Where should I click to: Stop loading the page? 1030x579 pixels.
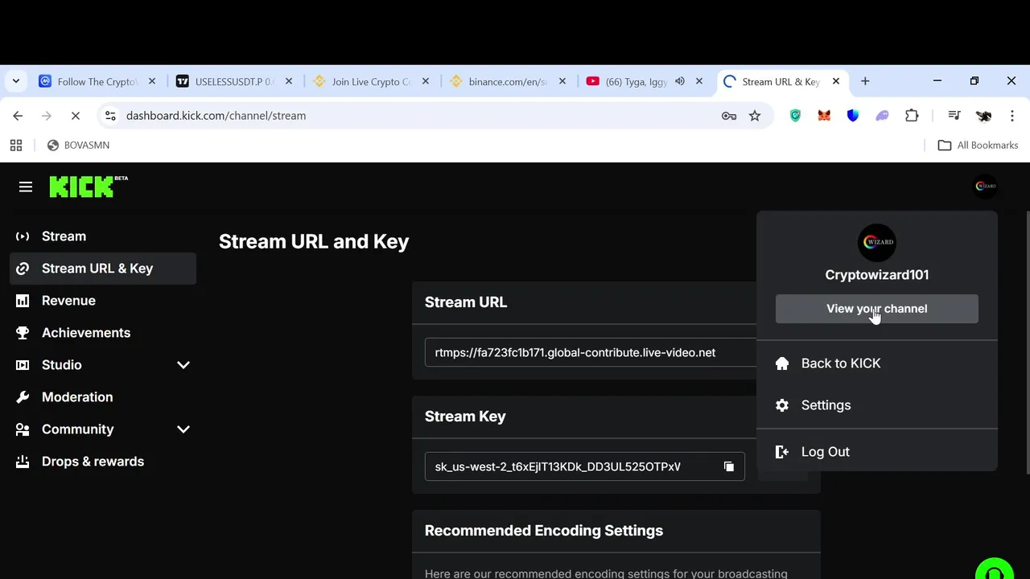(75, 116)
